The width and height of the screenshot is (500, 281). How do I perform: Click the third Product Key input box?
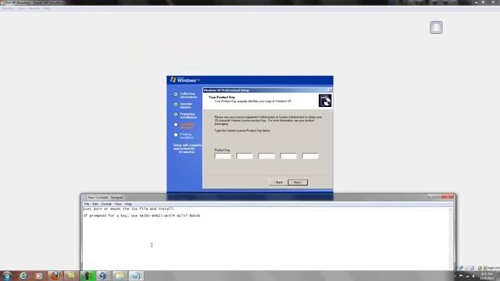pos(266,156)
